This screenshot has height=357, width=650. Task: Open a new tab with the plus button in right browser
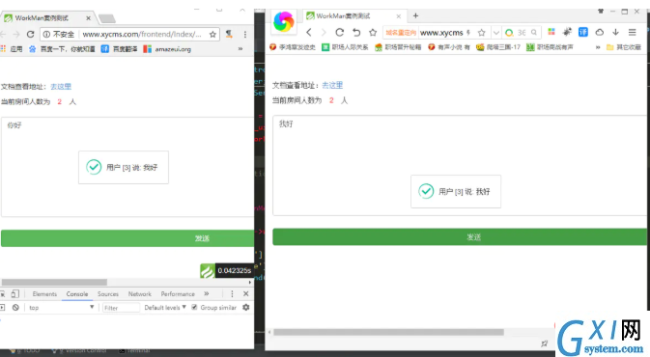click(x=415, y=15)
